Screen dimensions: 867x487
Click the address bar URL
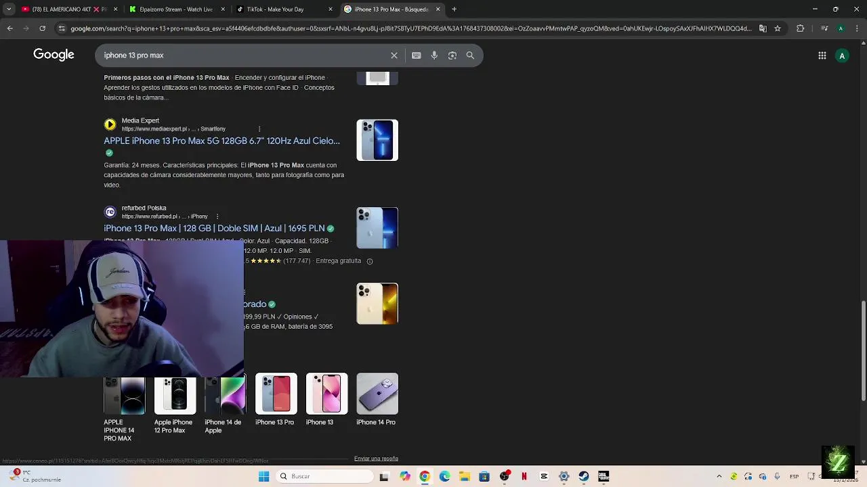[410, 28]
